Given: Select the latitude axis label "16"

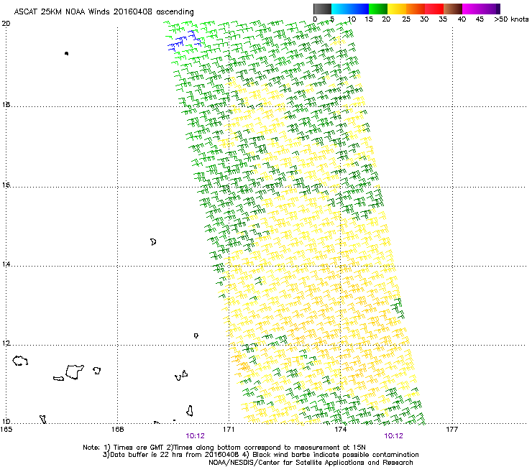Looking at the screenshot, I should click(x=6, y=185).
